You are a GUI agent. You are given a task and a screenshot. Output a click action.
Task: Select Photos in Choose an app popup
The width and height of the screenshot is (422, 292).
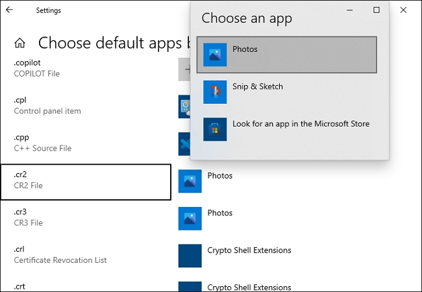(286, 55)
